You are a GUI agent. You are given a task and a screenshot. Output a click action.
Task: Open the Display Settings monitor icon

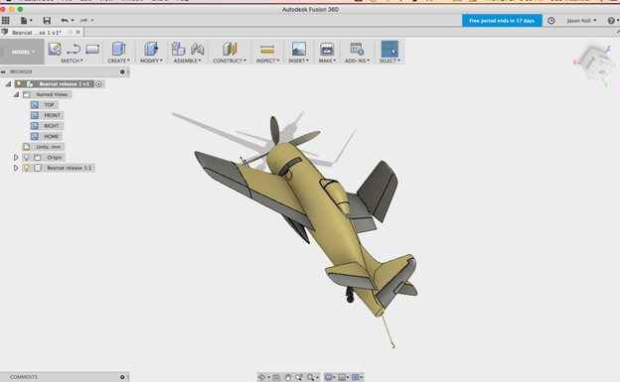click(329, 378)
